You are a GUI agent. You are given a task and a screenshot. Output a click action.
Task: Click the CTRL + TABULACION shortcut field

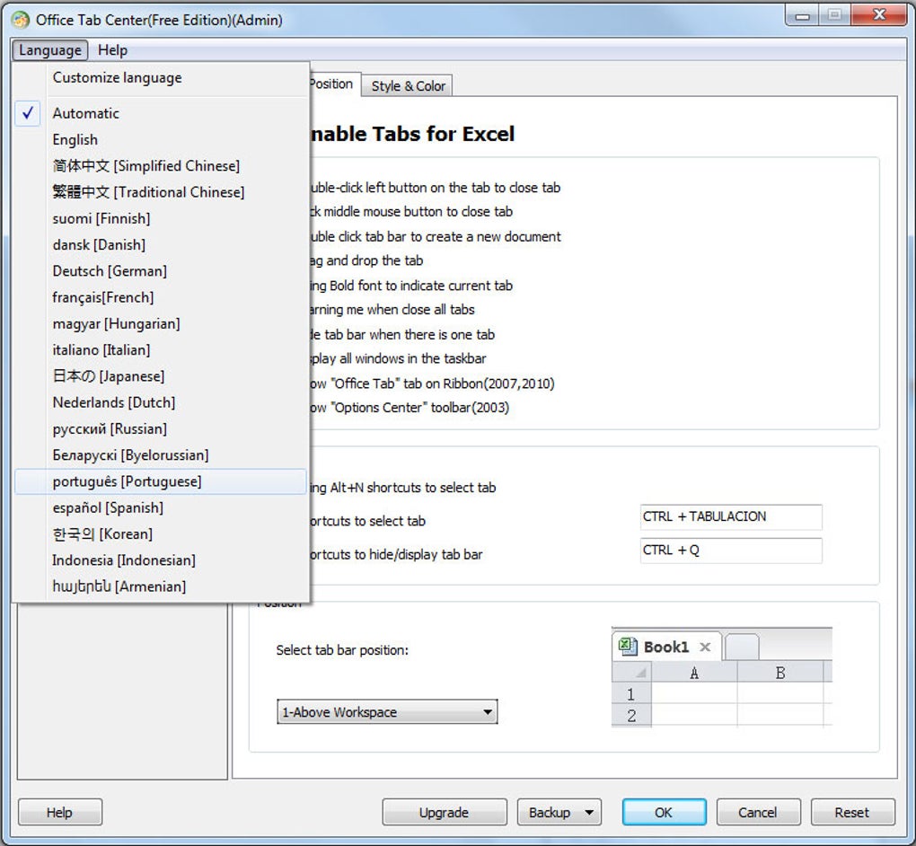click(731, 517)
